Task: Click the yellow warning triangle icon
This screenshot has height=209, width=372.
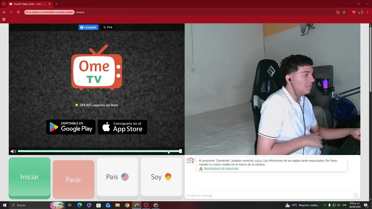Action: pos(201,168)
